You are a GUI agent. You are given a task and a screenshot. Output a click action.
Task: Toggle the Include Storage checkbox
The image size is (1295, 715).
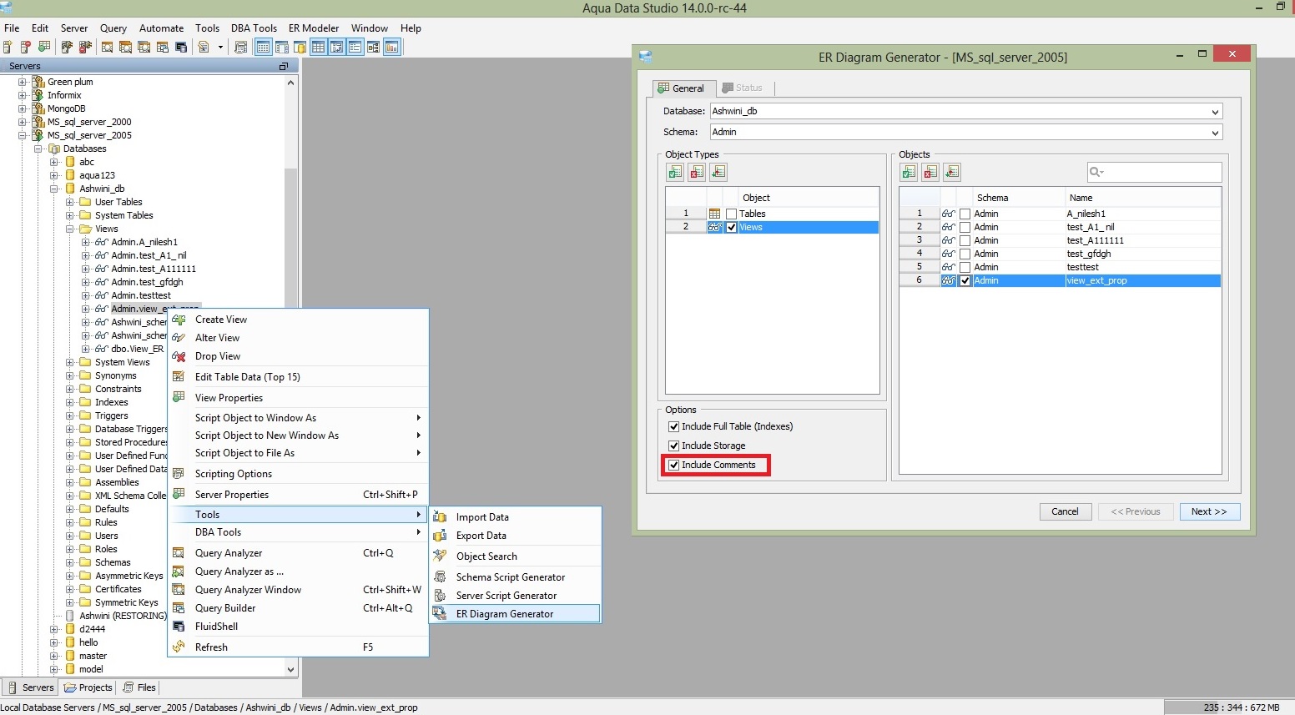point(674,446)
